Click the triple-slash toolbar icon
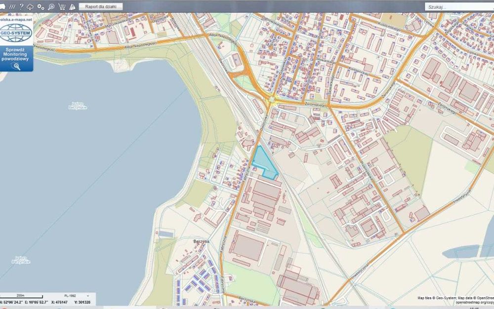This screenshot has height=309, width=494. coord(12,6)
